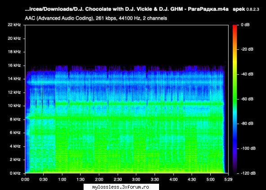Click the file name title ending in m4a
This screenshot has height=190, width=266.
pos(127,9)
